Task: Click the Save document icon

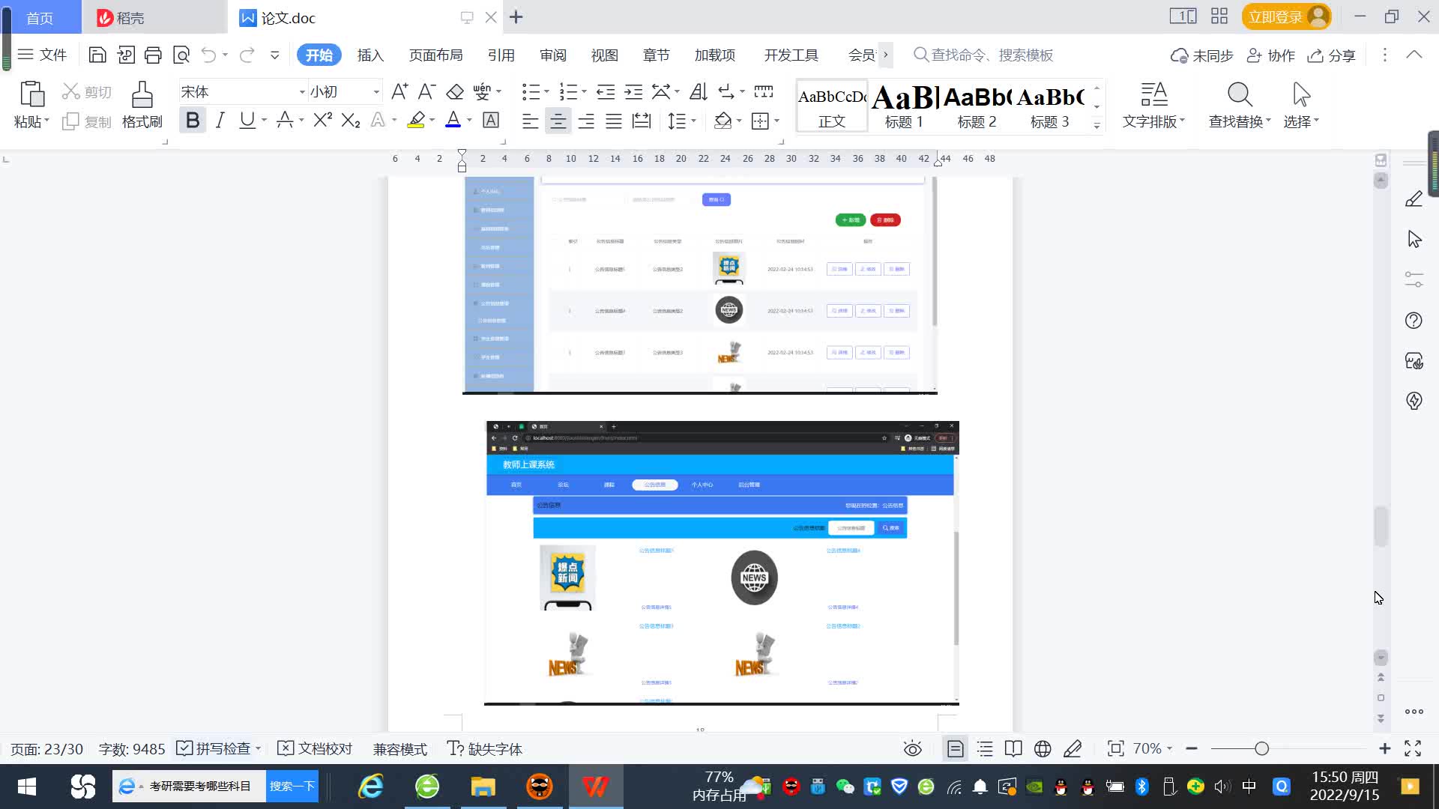Action: point(97,55)
